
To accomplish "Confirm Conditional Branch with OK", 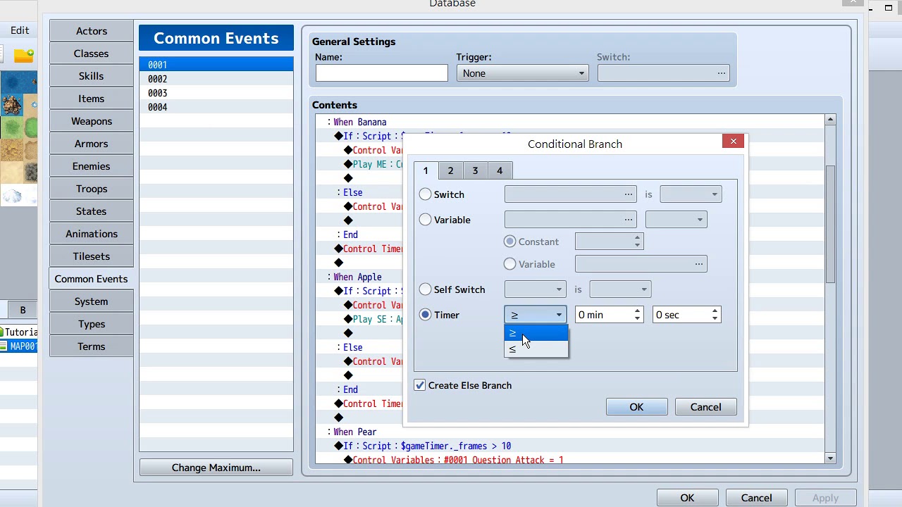I will tap(636, 407).
